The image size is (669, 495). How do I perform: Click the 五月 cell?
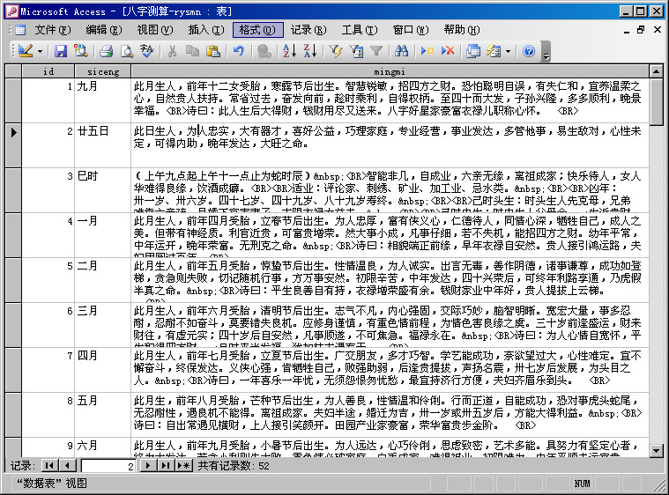tap(103, 415)
